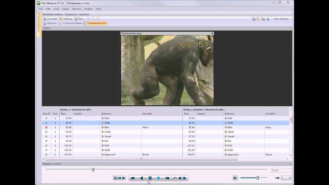
Task: Mute the video audio with speaker icon
Action: [235, 178]
